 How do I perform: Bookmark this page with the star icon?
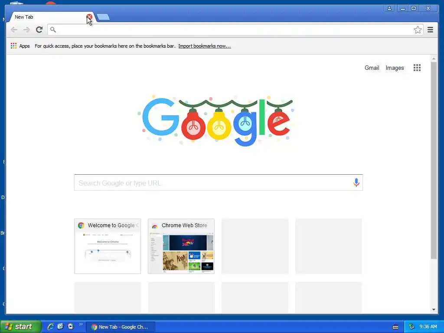(418, 30)
